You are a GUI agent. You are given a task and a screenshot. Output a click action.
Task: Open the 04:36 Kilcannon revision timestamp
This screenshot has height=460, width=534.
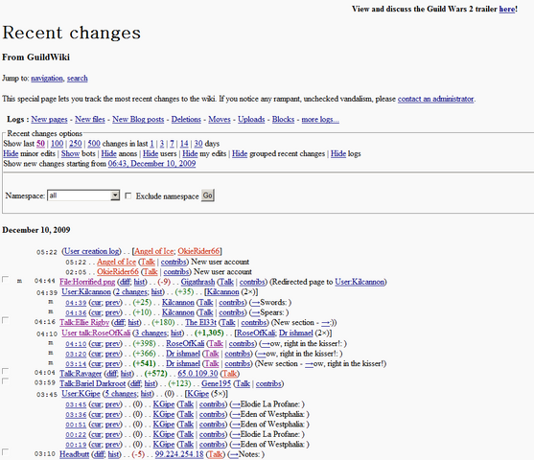pyautogui.click(x=76, y=312)
